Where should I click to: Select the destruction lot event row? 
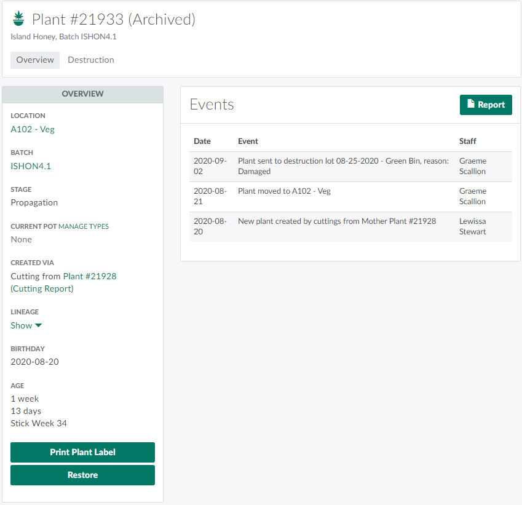(343, 166)
